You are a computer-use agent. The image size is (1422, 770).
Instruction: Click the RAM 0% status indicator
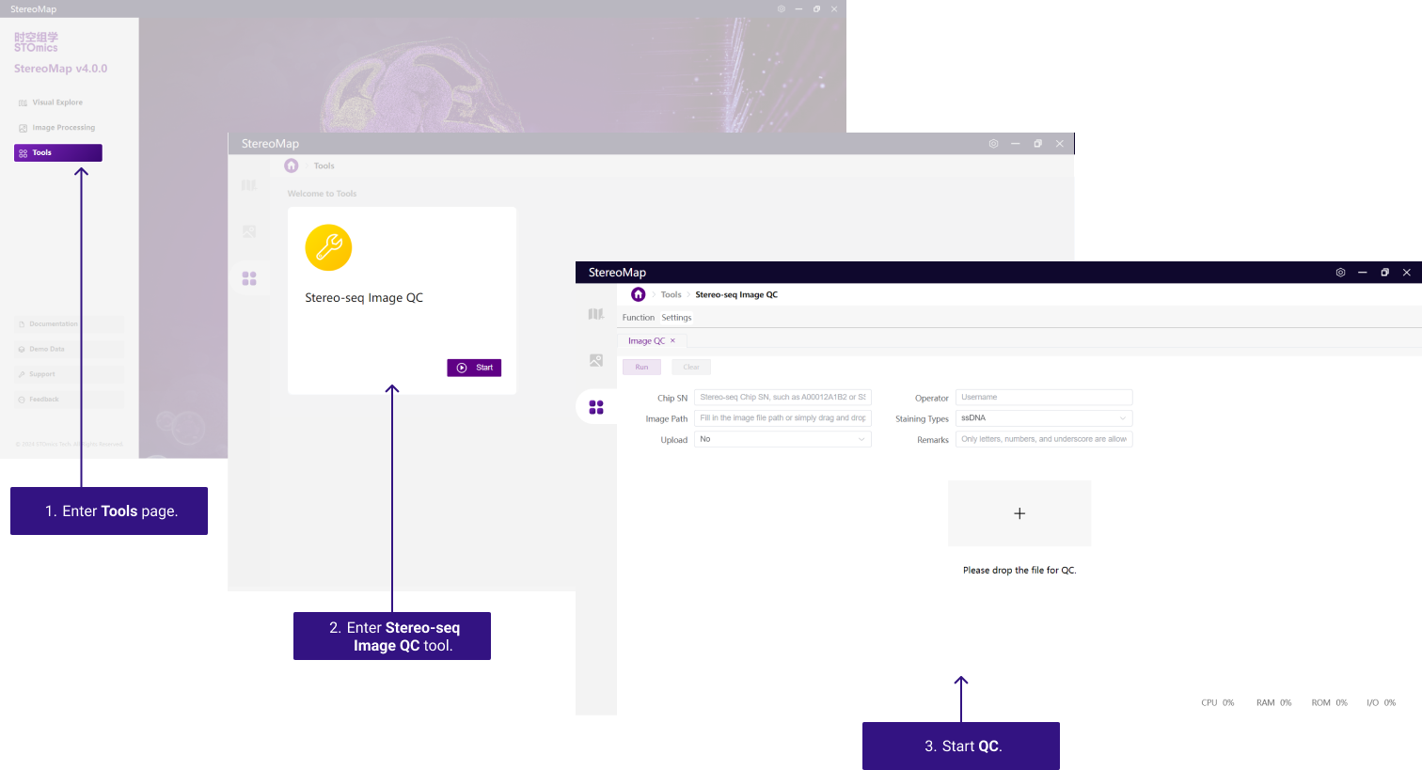click(1274, 703)
